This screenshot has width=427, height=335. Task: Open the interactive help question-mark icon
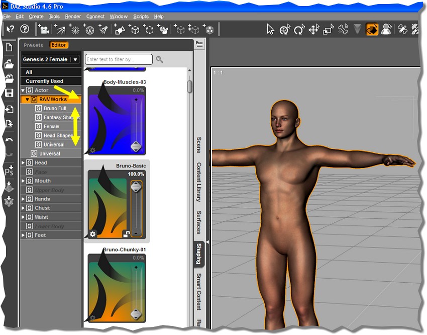[x=25, y=29]
